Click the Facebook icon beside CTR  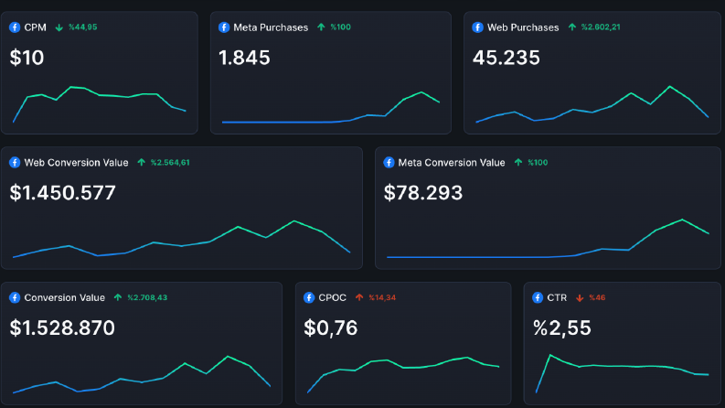point(538,297)
